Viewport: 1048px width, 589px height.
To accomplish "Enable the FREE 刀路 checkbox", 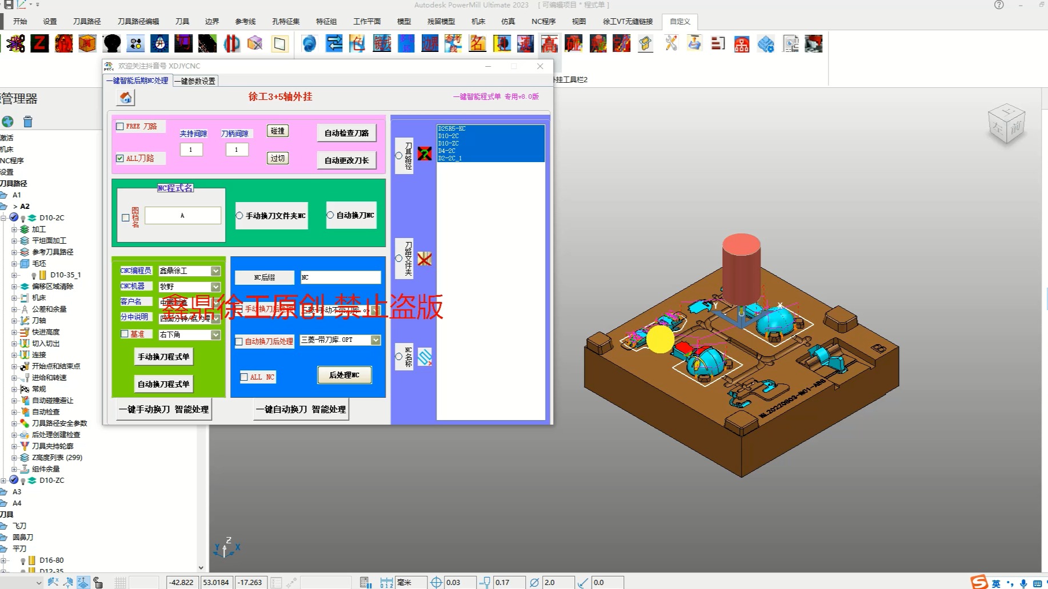I will (120, 127).
